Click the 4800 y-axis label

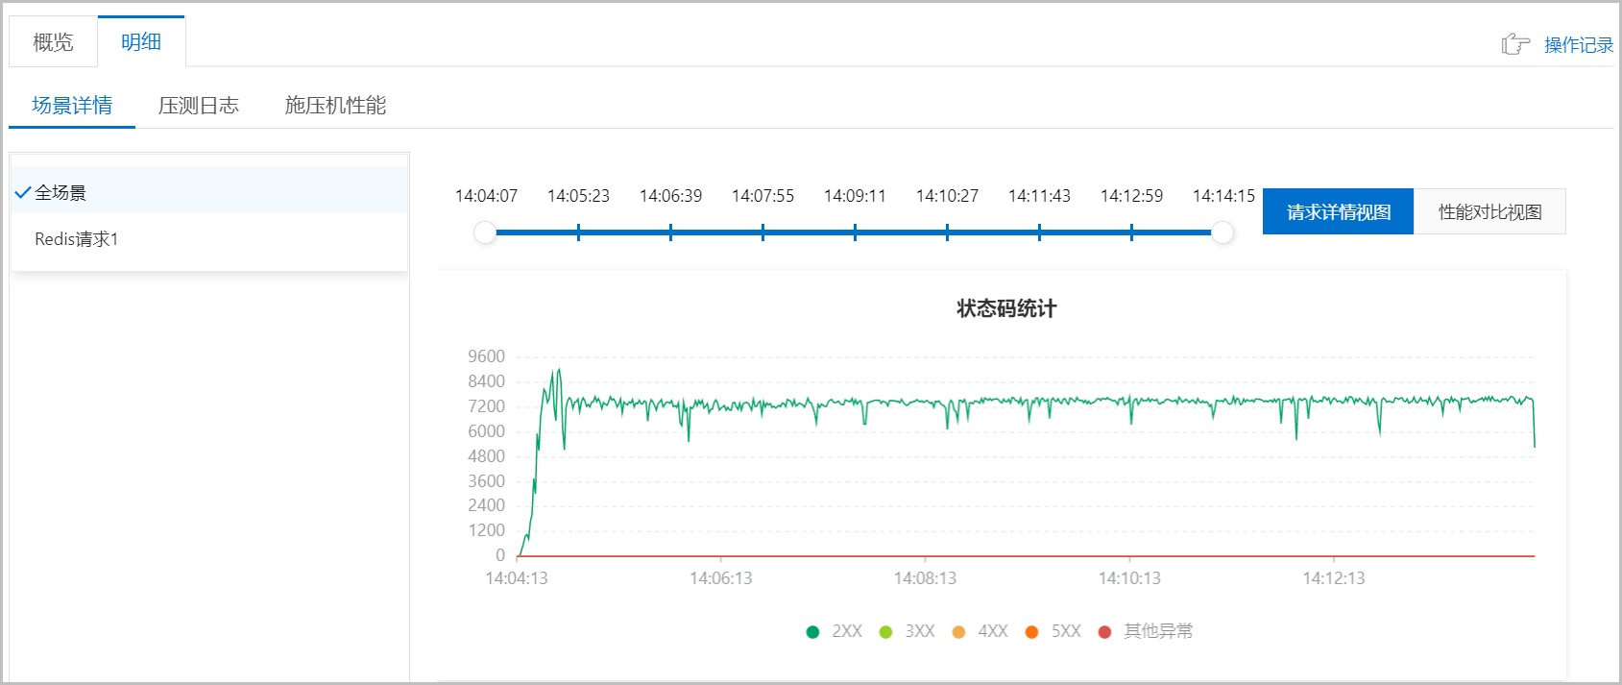point(486,456)
